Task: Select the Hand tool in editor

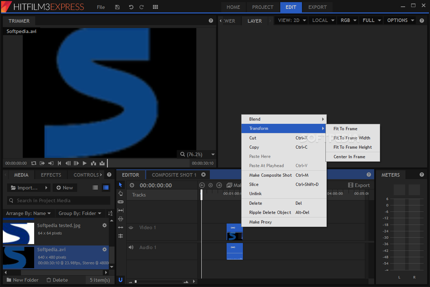Action: (121, 193)
